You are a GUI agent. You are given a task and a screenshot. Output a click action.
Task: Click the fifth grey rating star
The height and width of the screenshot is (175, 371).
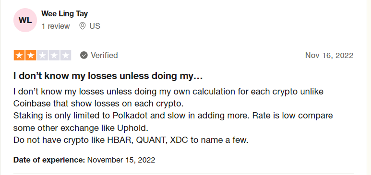[66, 55]
